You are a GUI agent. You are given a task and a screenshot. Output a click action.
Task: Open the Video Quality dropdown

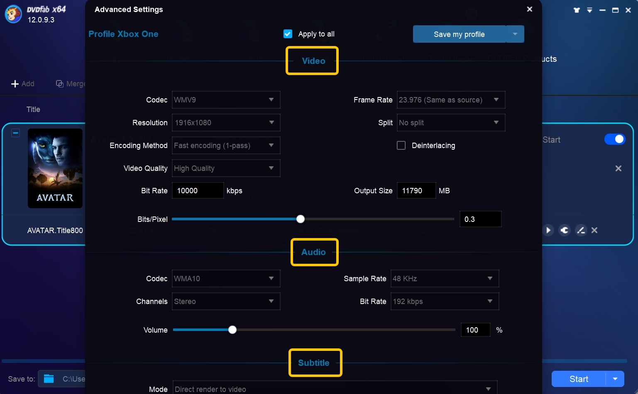226,168
